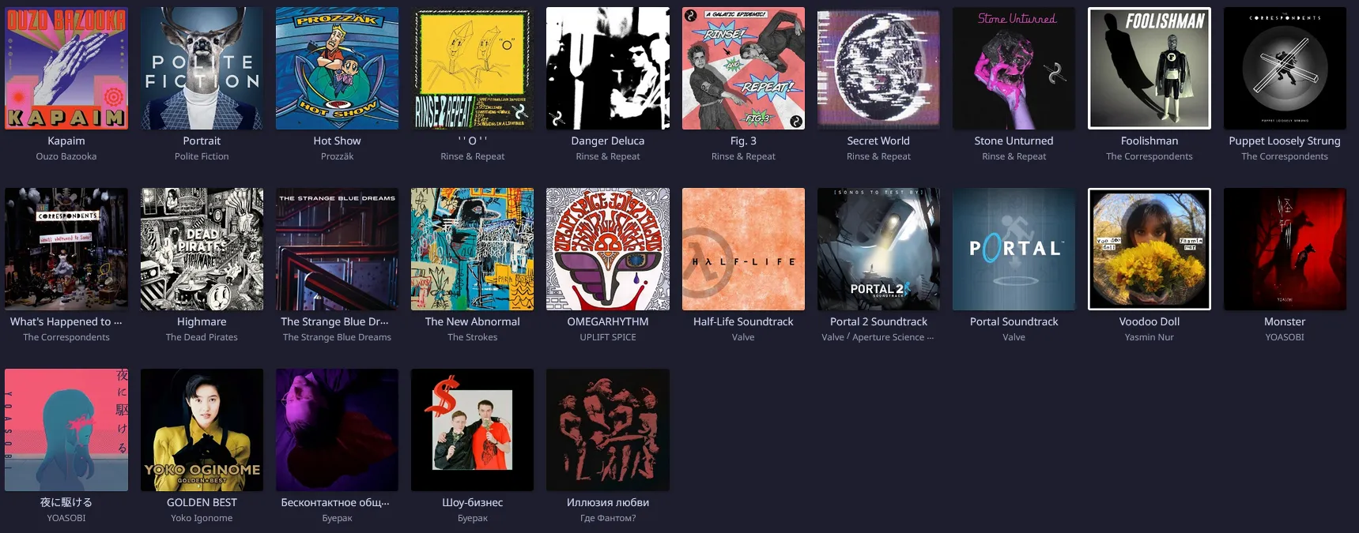Select the Portrait album by Polite Fiction
The width and height of the screenshot is (1359, 533).
coord(202,68)
